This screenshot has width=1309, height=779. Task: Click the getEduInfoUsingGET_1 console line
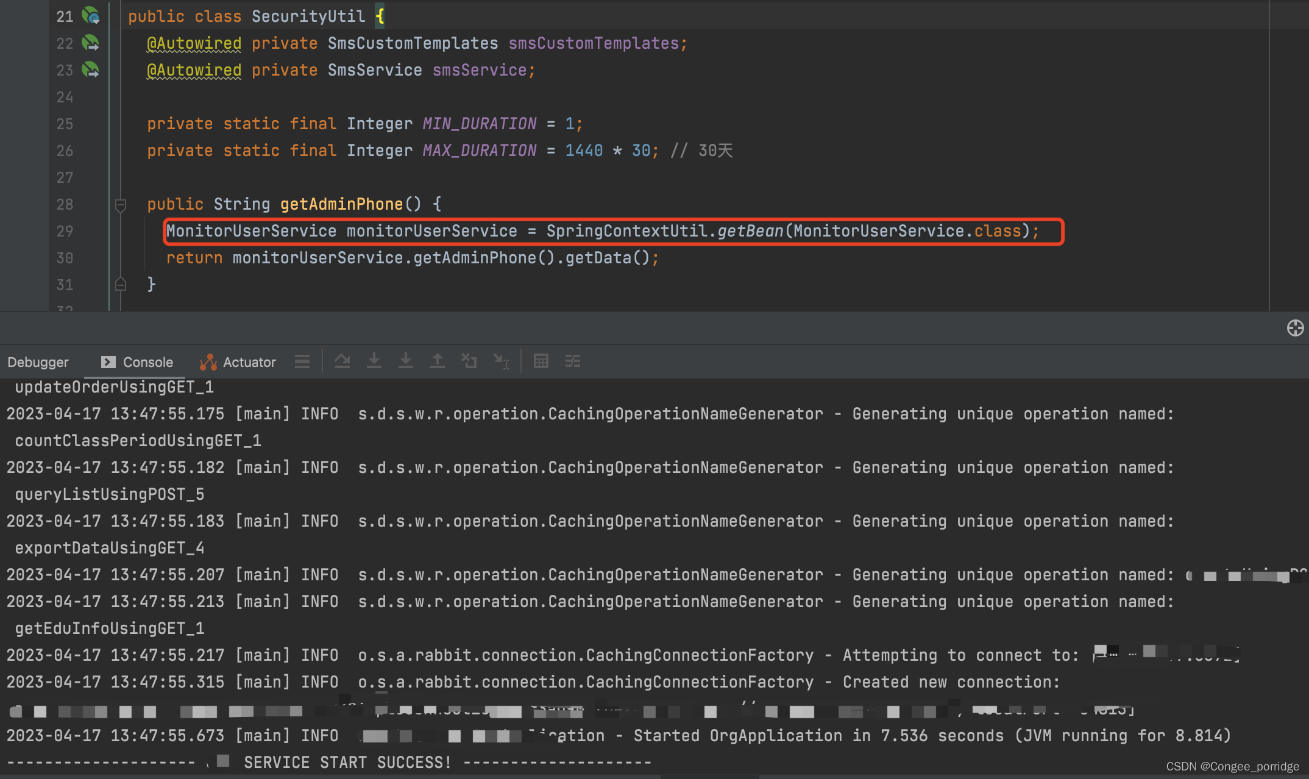109,628
